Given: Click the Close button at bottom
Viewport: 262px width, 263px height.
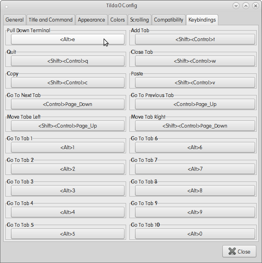Looking at the screenshot, I should click(239, 252).
